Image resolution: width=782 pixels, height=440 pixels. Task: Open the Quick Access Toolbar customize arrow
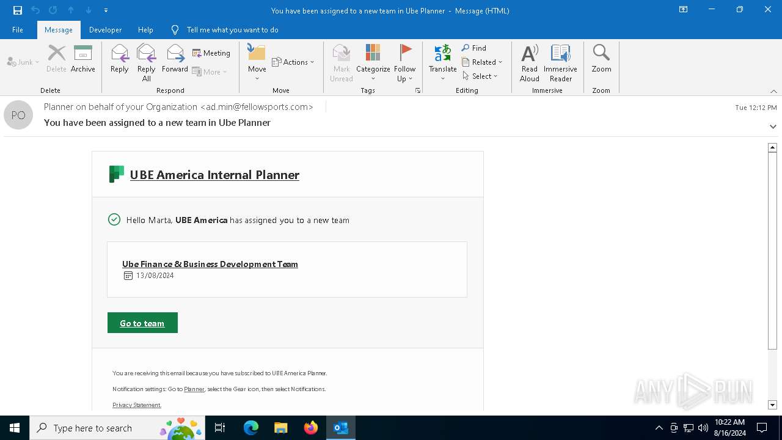click(106, 10)
